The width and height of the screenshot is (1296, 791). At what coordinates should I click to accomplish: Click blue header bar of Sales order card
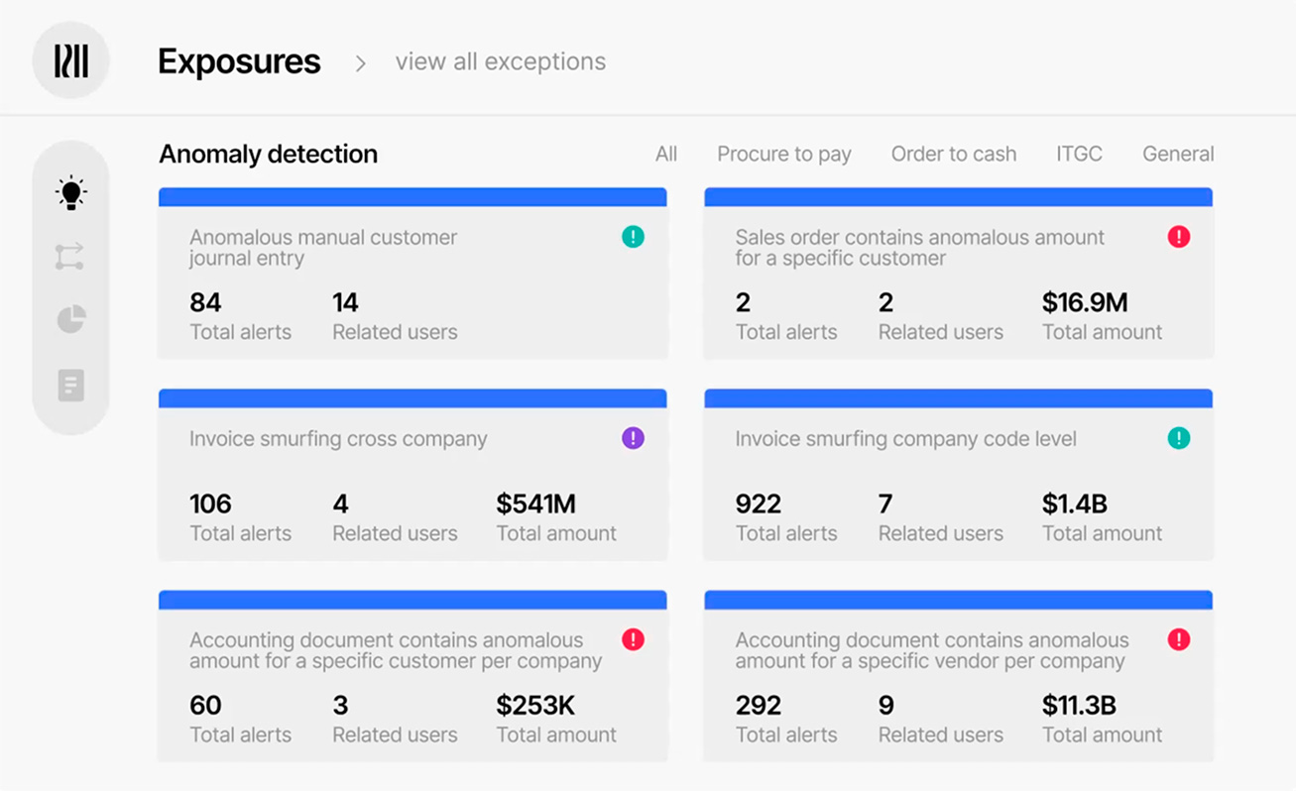point(958,197)
